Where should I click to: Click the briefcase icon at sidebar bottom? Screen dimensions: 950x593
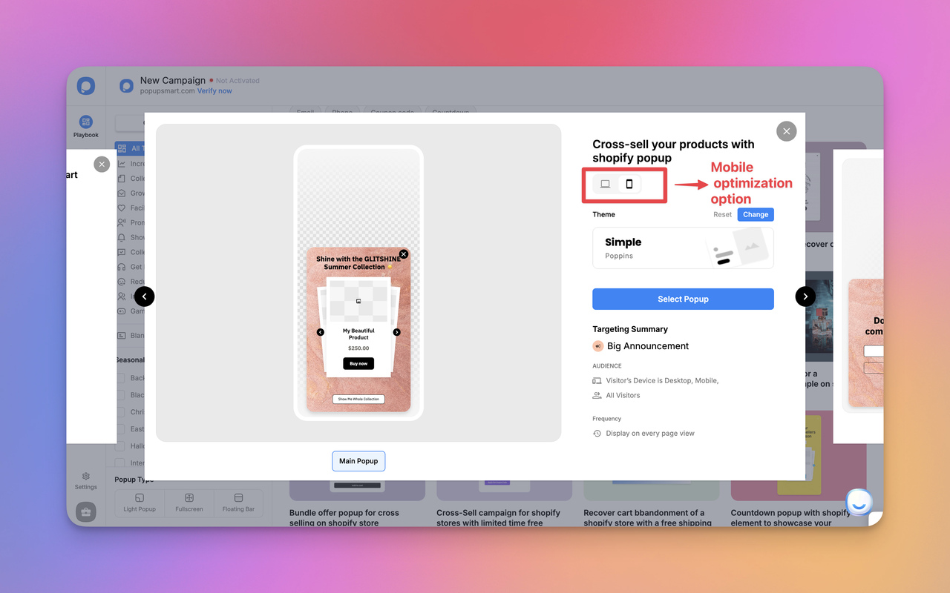(x=86, y=512)
